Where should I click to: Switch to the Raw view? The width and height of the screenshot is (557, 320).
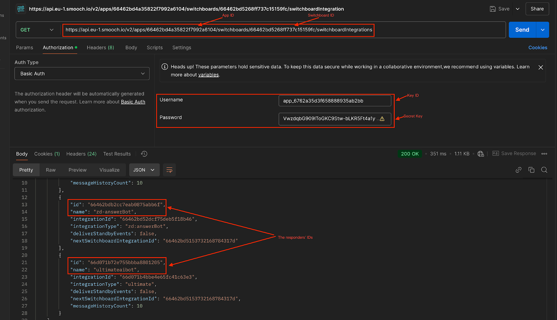click(51, 170)
